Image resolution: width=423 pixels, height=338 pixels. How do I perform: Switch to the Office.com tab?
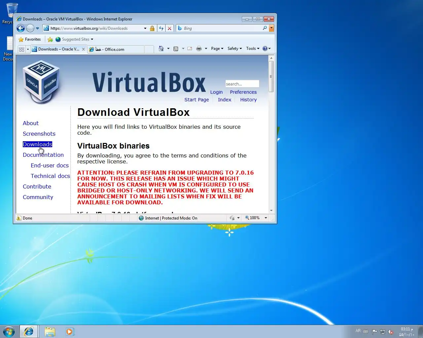pyautogui.click(x=116, y=49)
